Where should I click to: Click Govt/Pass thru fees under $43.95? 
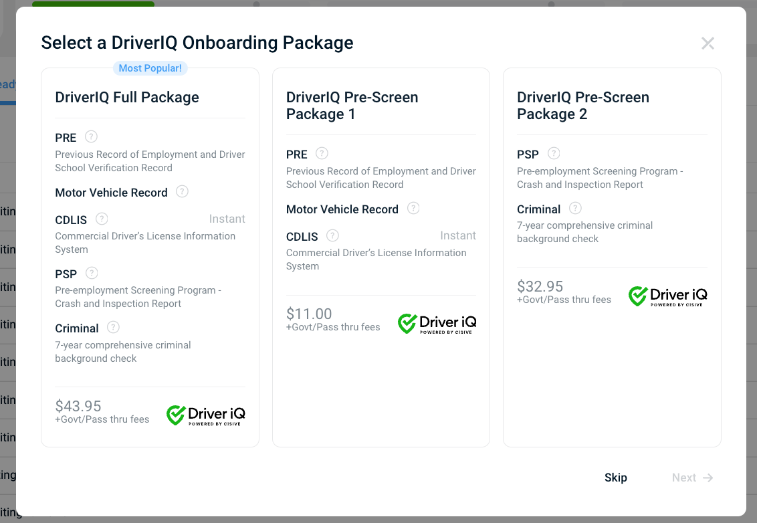click(102, 419)
